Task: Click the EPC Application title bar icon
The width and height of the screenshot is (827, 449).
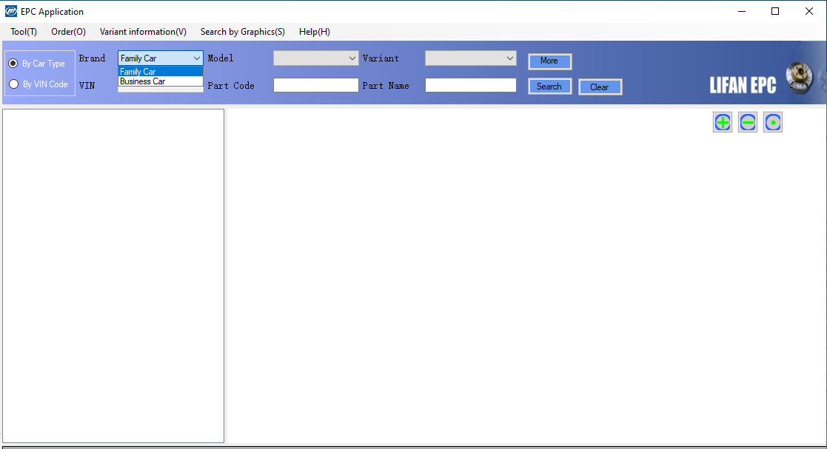Action: [x=10, y=11]
